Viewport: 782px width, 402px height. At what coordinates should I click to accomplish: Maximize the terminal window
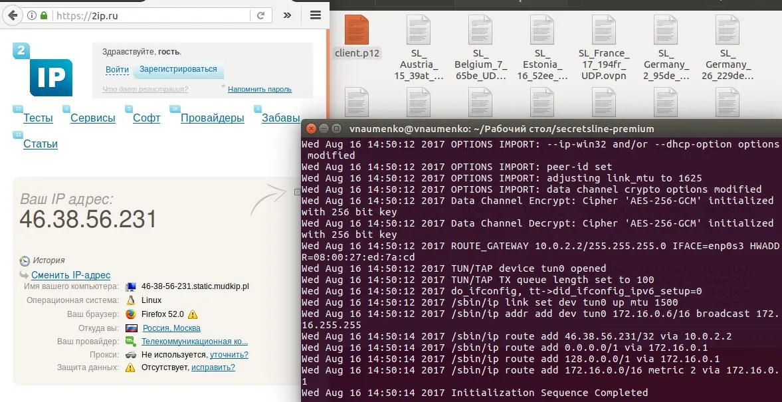(x=336, y=129)
